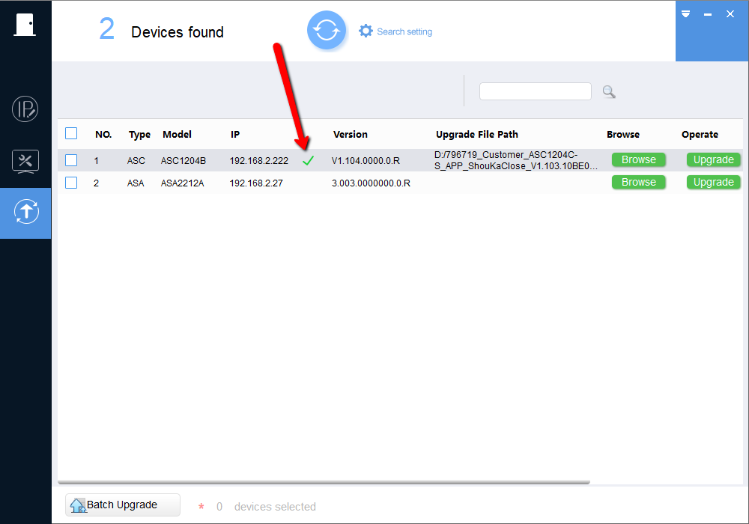Open the System tools sidebar icon
The image size is (749, 524).
tap(25, 161)
